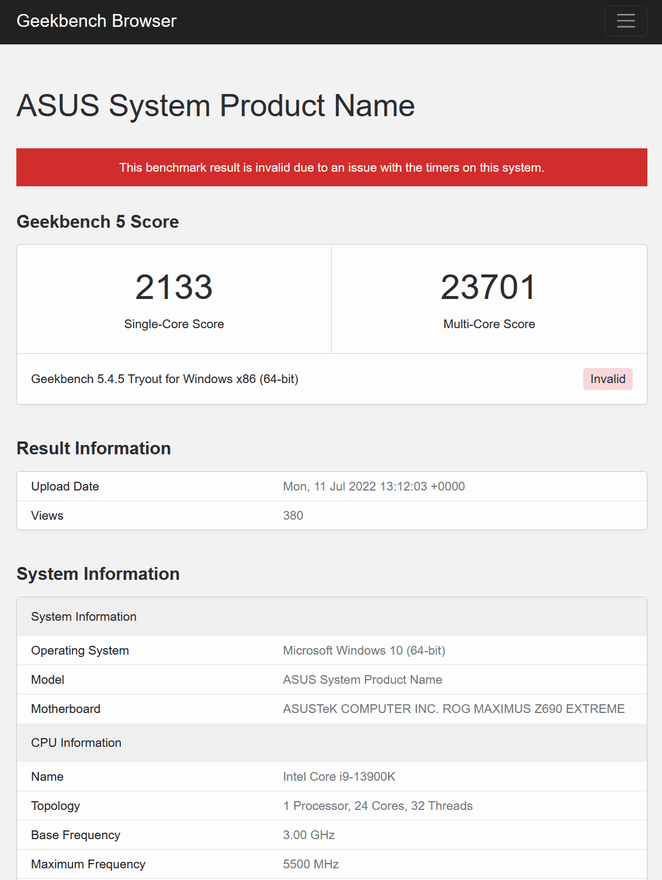Click the Topology row label
662x880 pixels.
[56, 806]
